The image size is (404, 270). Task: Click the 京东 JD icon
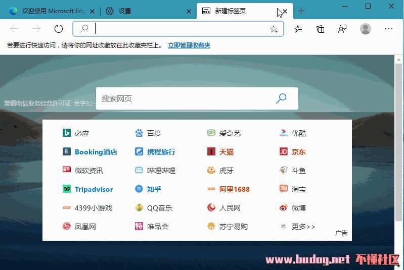(284, 151)
